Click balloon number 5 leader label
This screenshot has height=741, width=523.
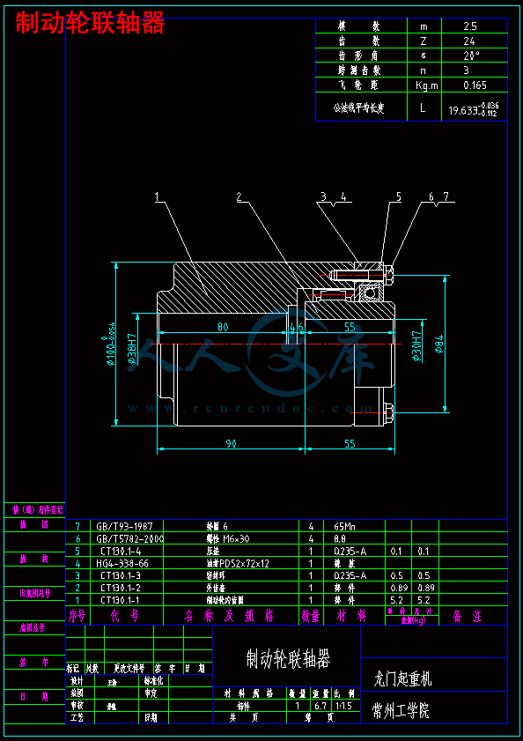(x=399, y=197)
